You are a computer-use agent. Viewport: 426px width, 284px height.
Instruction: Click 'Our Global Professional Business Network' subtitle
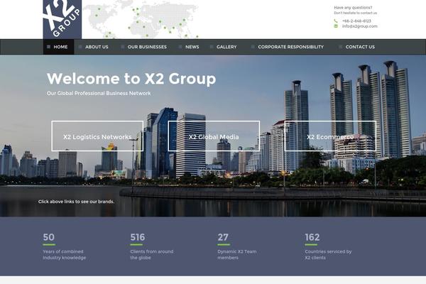click(99, 93)
